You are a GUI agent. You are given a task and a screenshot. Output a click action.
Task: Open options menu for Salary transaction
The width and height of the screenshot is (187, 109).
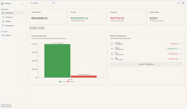180,49
